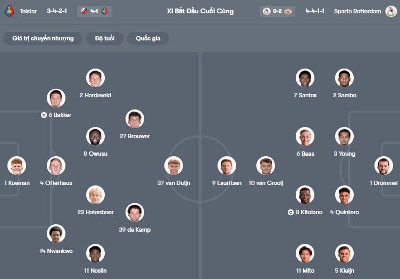Open van Duijn's player avatar
This screenshot has height=279, width=400.
pyautogui.click(x=173, y=166)
